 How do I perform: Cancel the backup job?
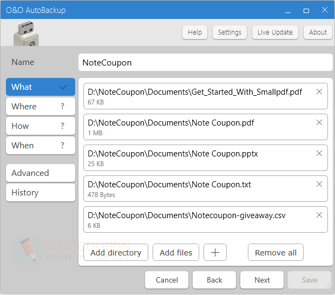click(167, 280)
